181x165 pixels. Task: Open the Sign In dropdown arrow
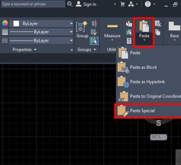(115, 4)
